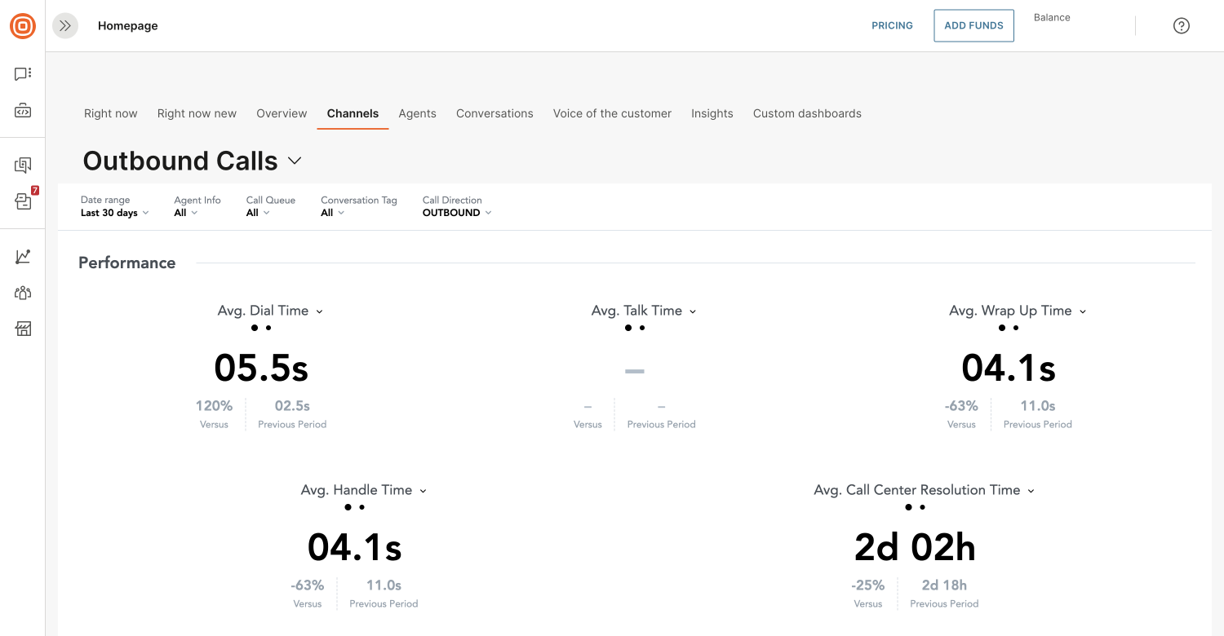Open the Overview tab
This screenshot has width=1224, height=636.
pos(282,113)
